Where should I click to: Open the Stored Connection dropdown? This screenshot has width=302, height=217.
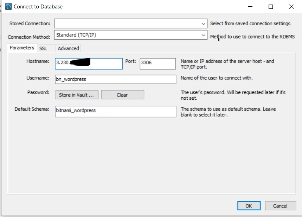(x=131, y=24)
